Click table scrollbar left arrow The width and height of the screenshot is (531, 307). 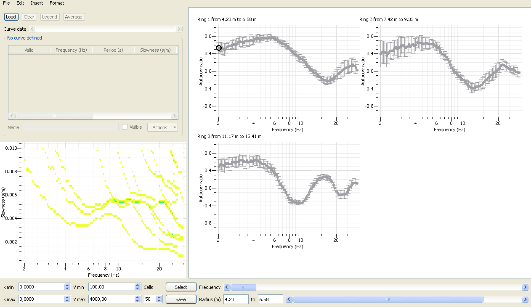coord(12,116)
